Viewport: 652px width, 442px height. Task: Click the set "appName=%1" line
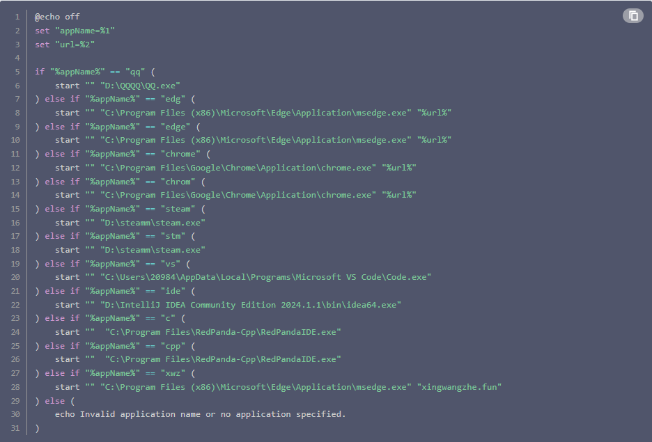pos(75,31)
